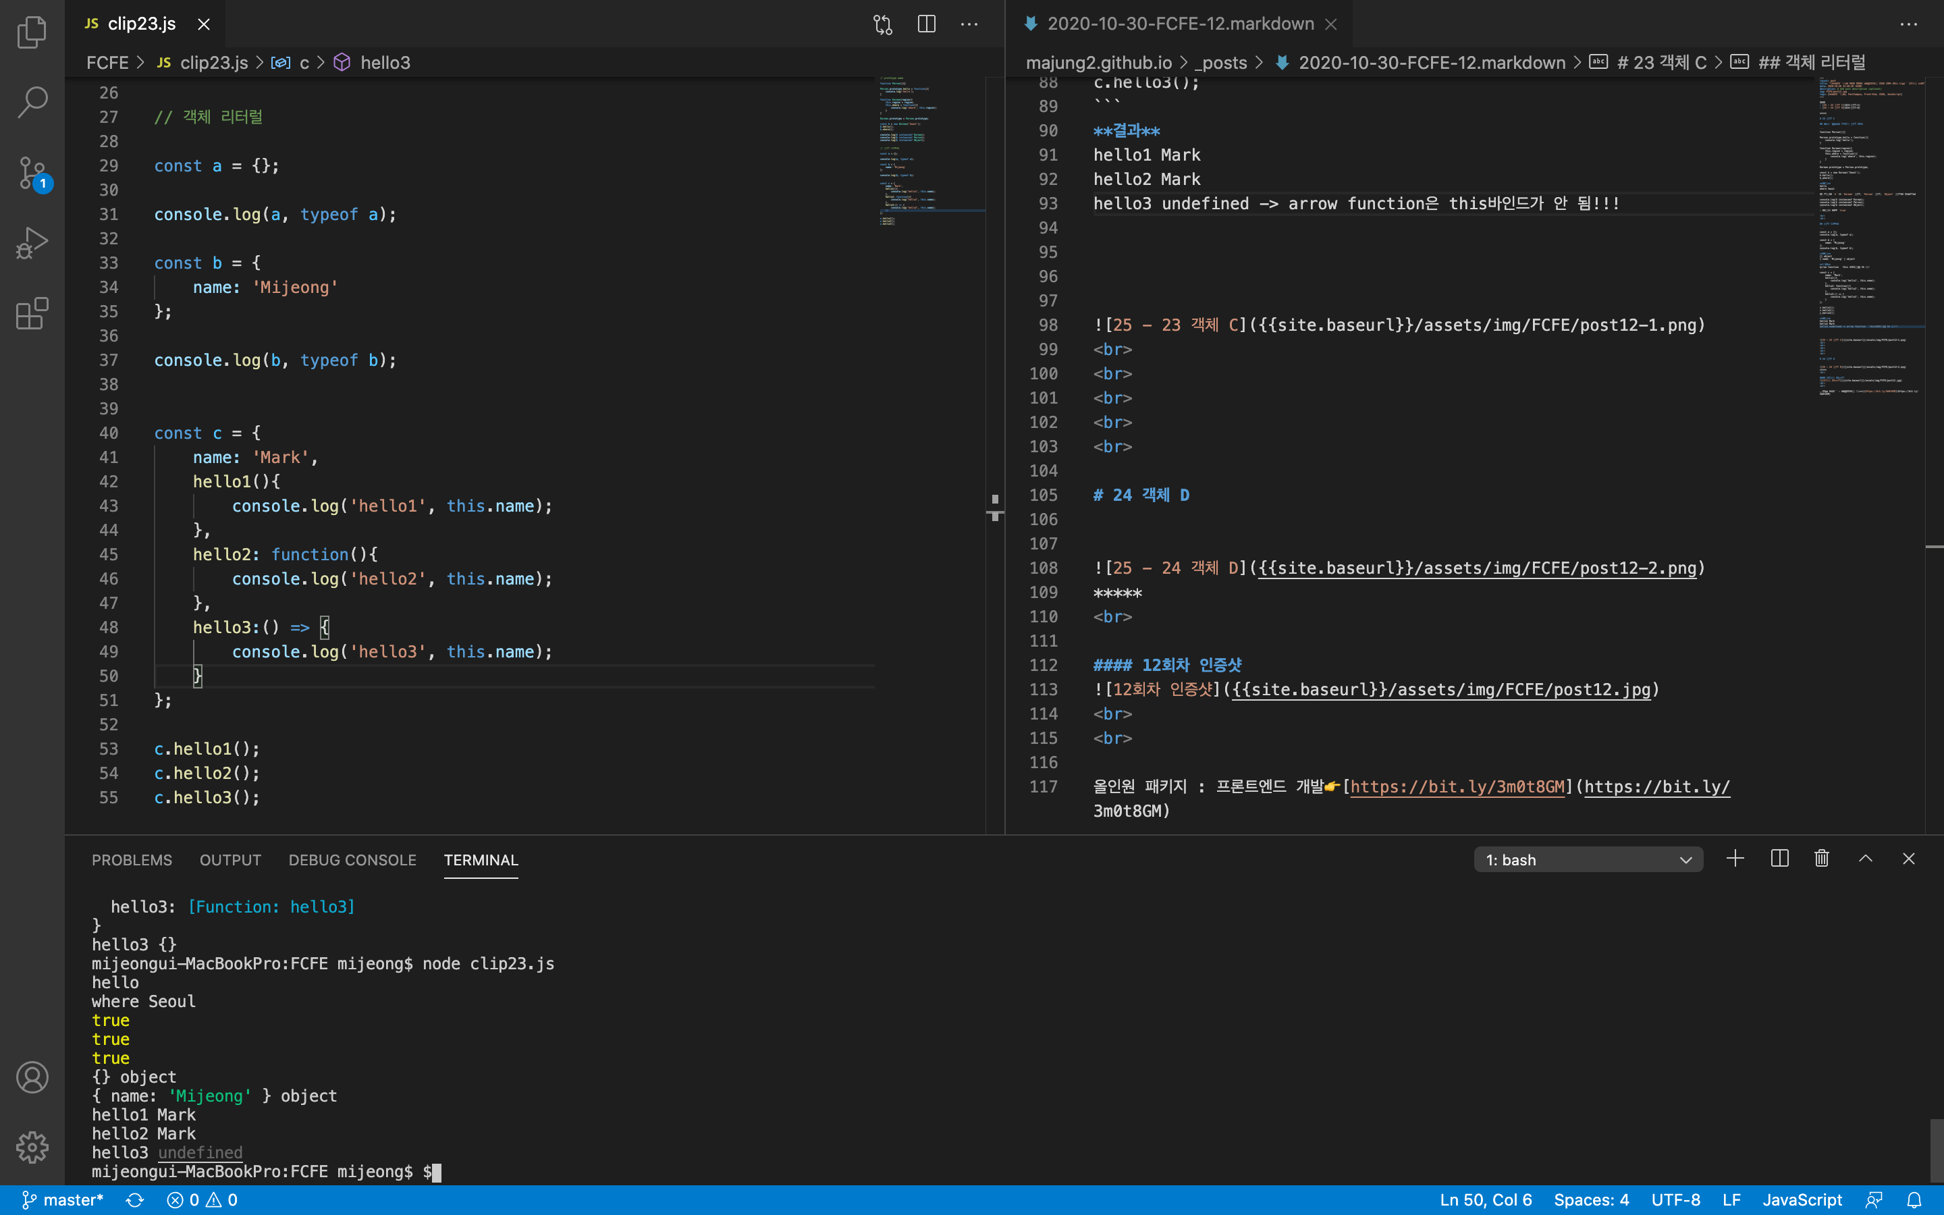Click '# 23 객체 C' heading breadcrumb

(1649, 63)
